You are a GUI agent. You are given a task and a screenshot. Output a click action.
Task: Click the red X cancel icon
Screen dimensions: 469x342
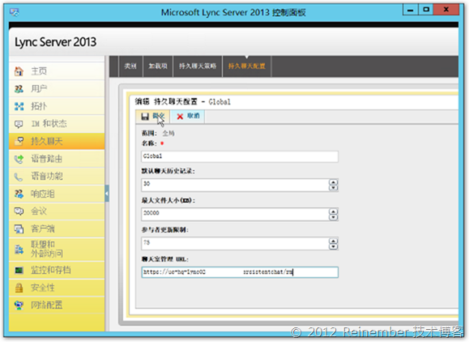point(180,117)
